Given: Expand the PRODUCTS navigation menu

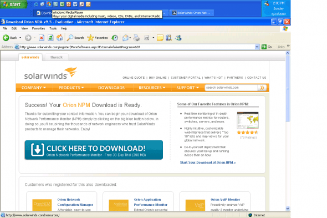Looking at the screenshot, I should click(71, 88).
